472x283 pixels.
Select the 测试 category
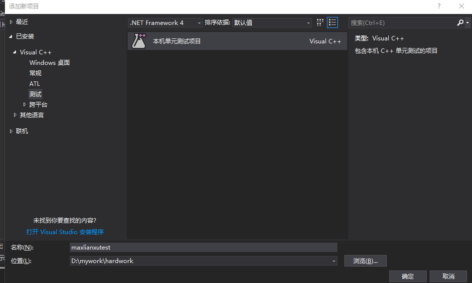(35, 94)
